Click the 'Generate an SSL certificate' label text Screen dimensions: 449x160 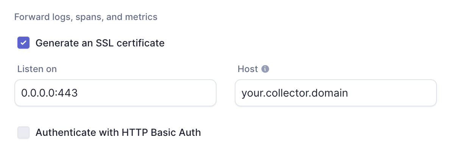point(100,43)
